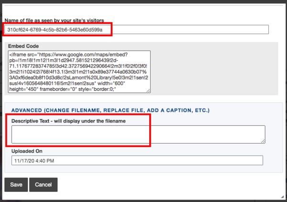Click the Descriptive Text label
This screenshot has height=202, width=287.
[x=68, y=121]
